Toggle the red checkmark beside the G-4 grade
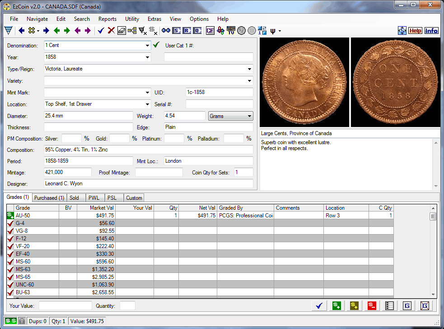This screenshot has height=329, width=444. (x=9, y=223)
